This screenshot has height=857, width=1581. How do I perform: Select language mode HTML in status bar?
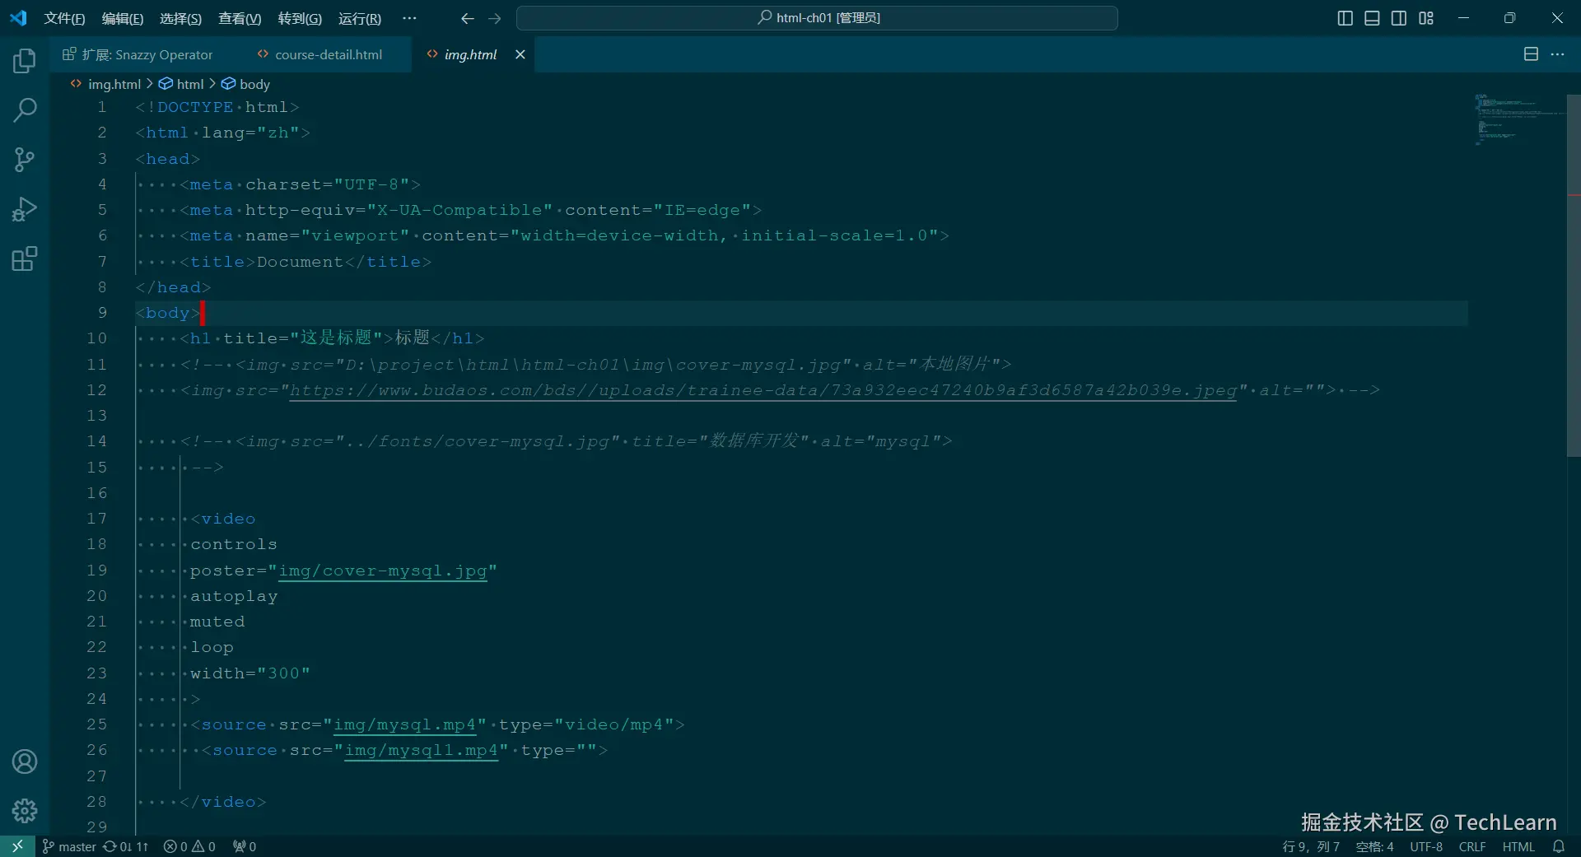[1518, 846]
